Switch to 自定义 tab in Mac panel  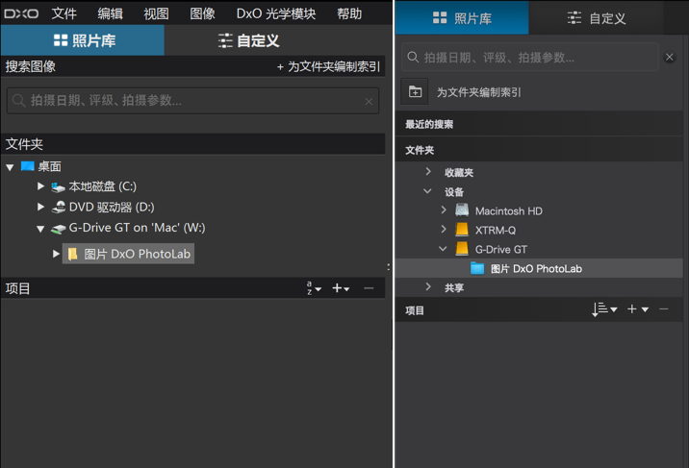(597, 18)
